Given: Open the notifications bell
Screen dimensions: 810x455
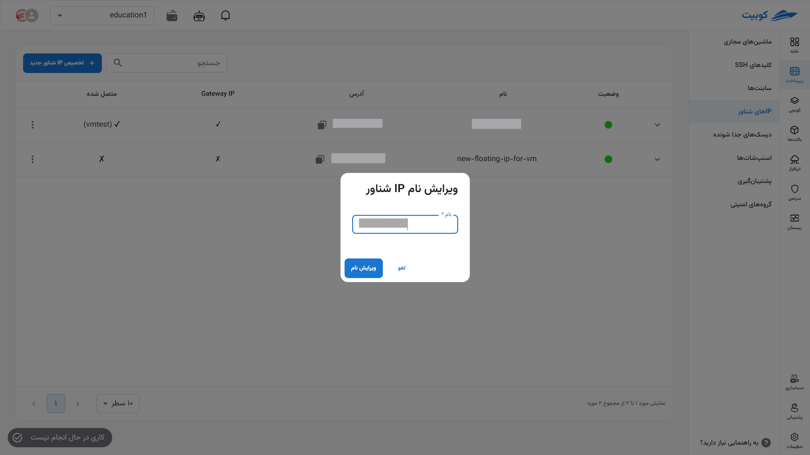Looking at the screenshot, I should point(225,15).
